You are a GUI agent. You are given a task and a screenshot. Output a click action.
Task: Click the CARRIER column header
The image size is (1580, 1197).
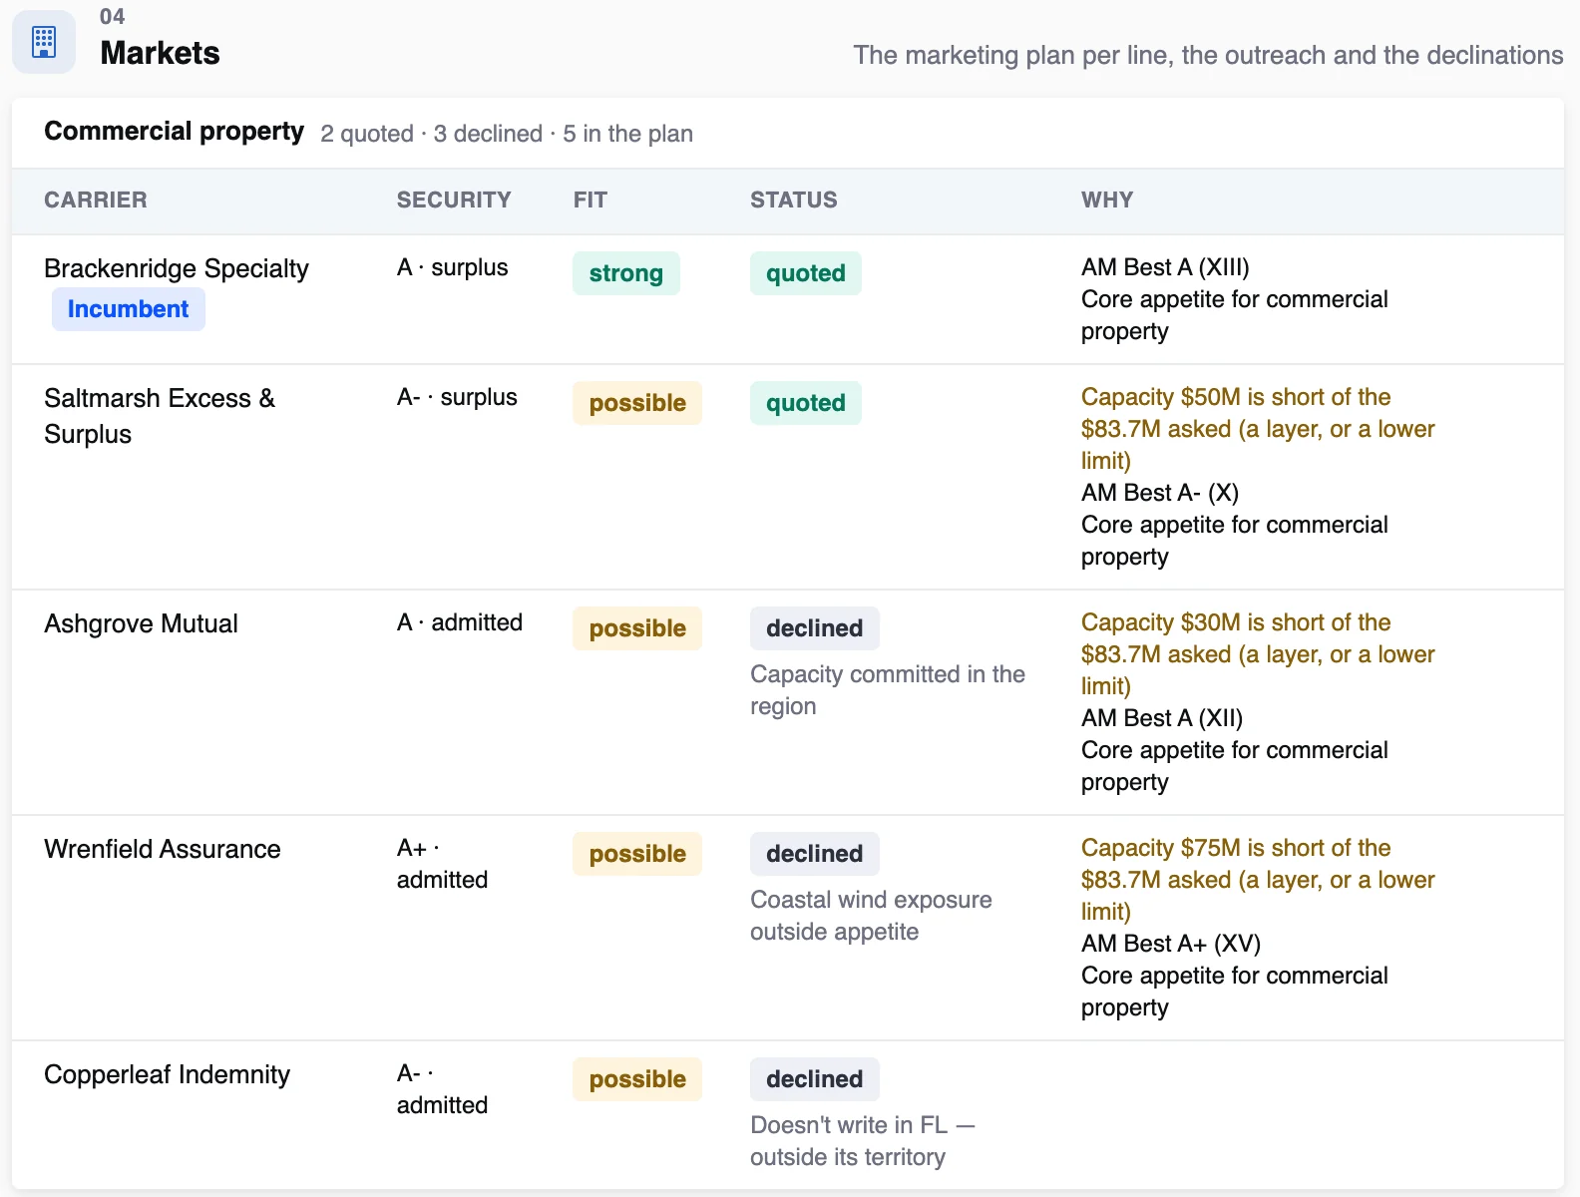(96, 199)
